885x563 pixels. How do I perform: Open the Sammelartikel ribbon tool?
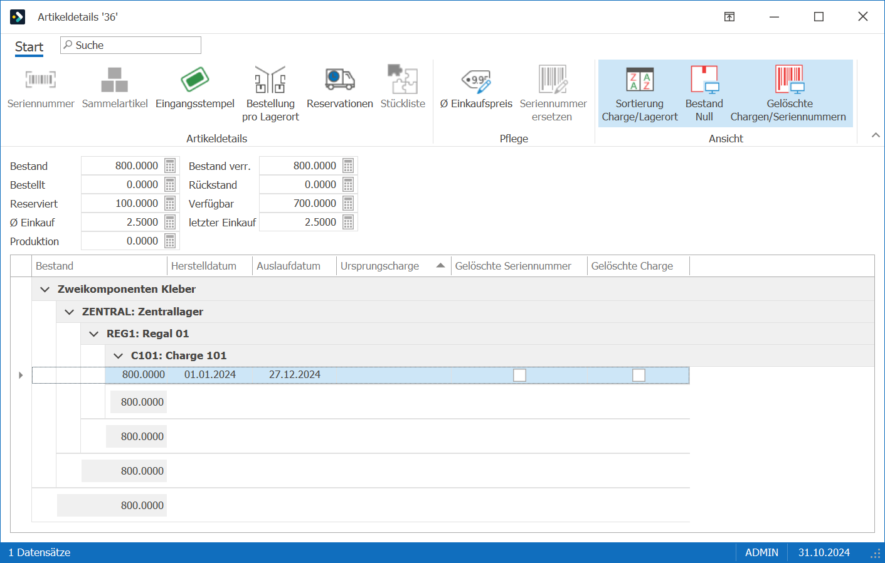(x=115, y=87)
